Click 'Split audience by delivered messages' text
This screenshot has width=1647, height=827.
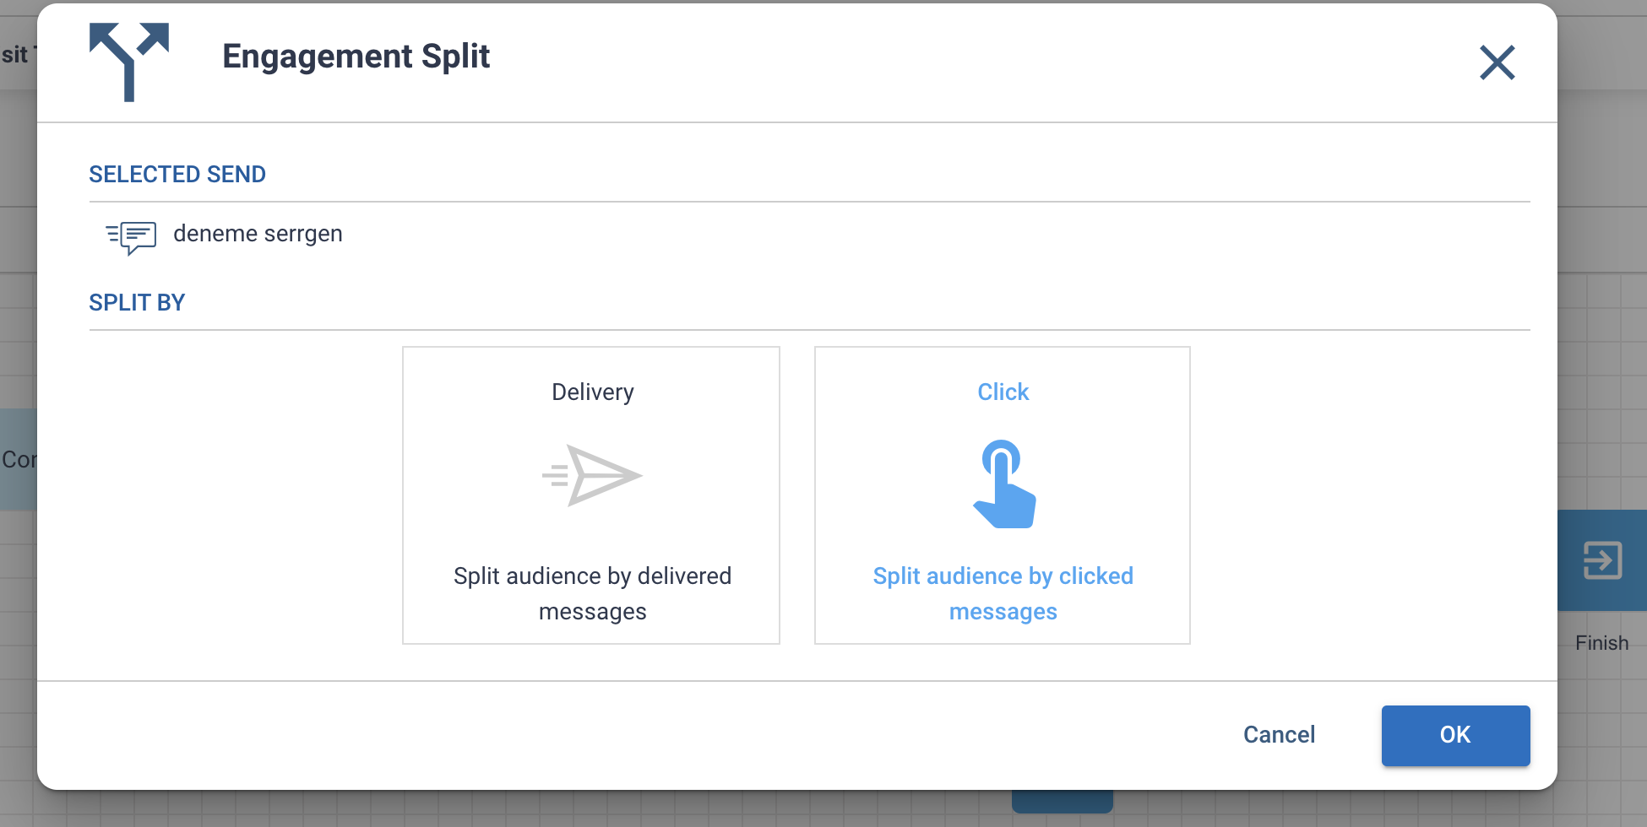tap(592, 593)
